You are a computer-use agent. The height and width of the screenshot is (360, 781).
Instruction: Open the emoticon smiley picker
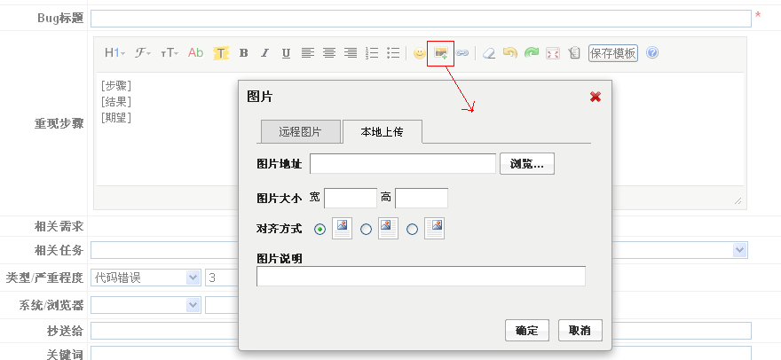pos(420,53)
